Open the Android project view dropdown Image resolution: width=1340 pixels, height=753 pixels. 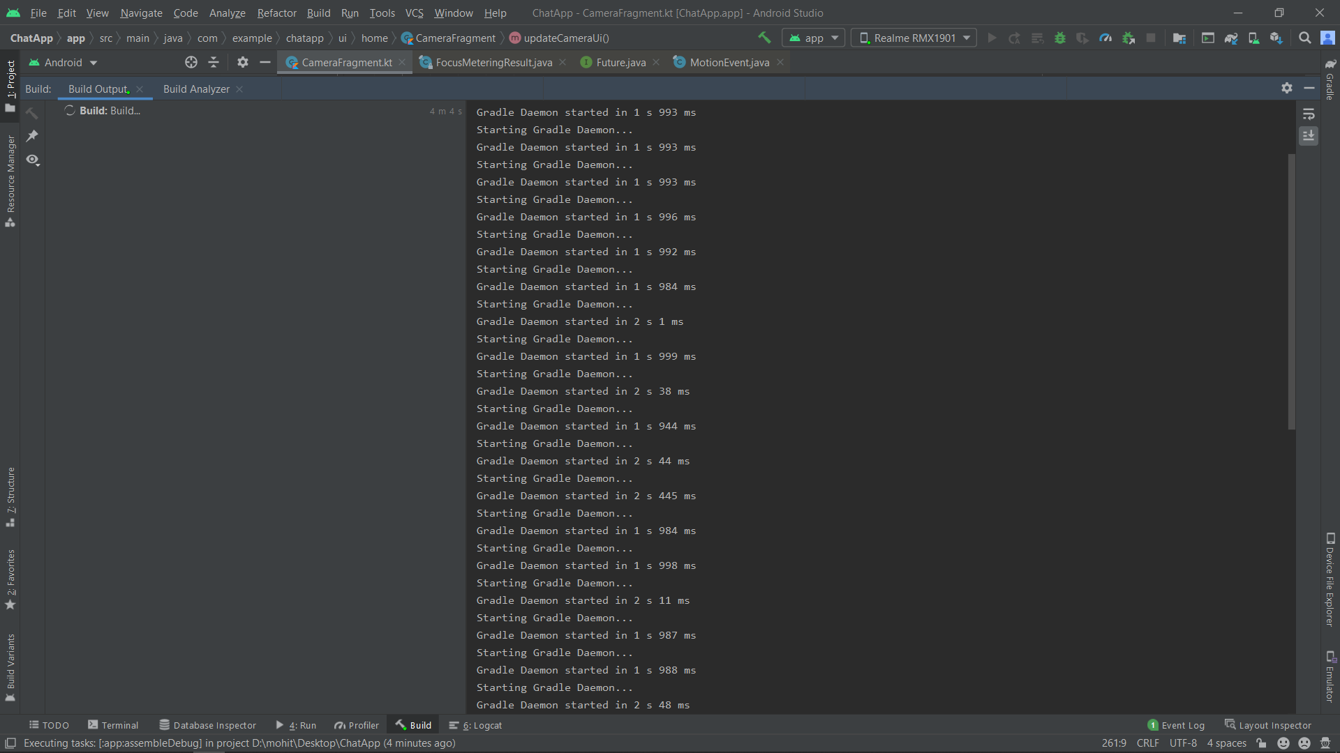coord(64,62)
